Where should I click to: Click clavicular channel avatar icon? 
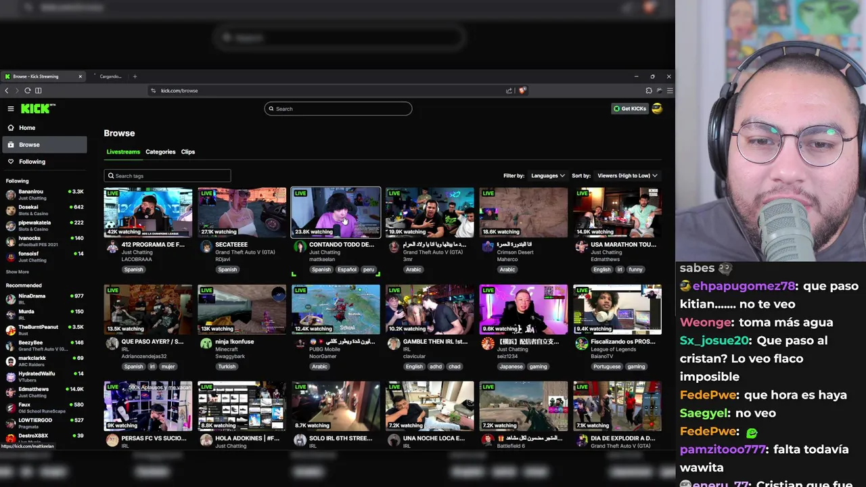pos(394,344)
